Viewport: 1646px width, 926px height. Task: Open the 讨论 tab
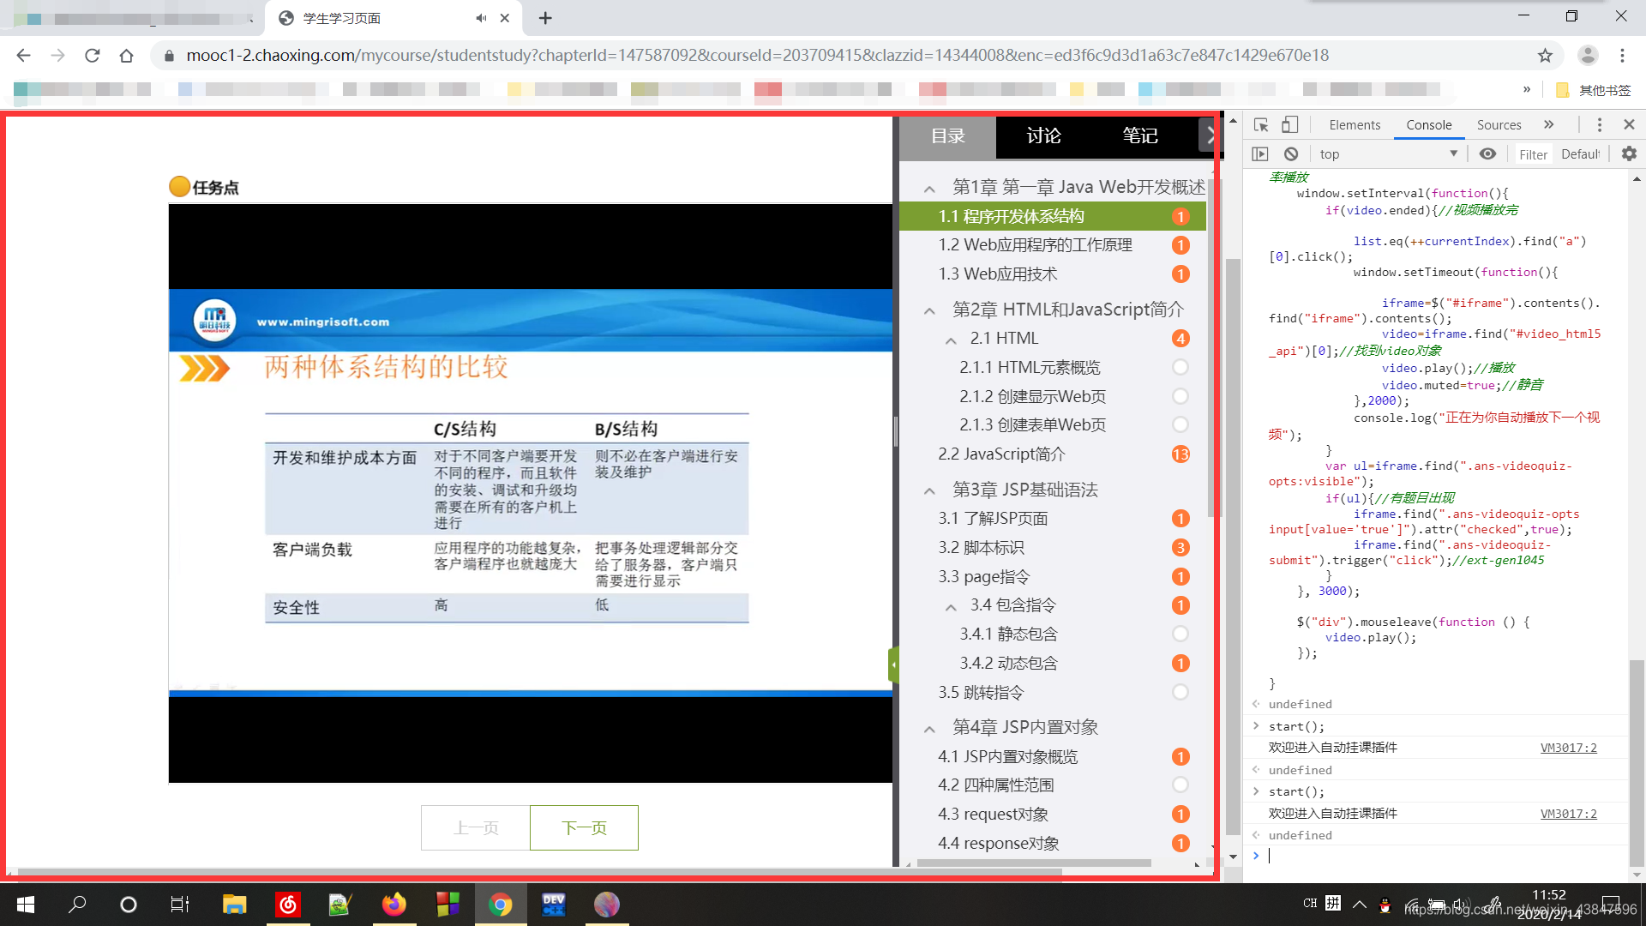coord(1043,135)
